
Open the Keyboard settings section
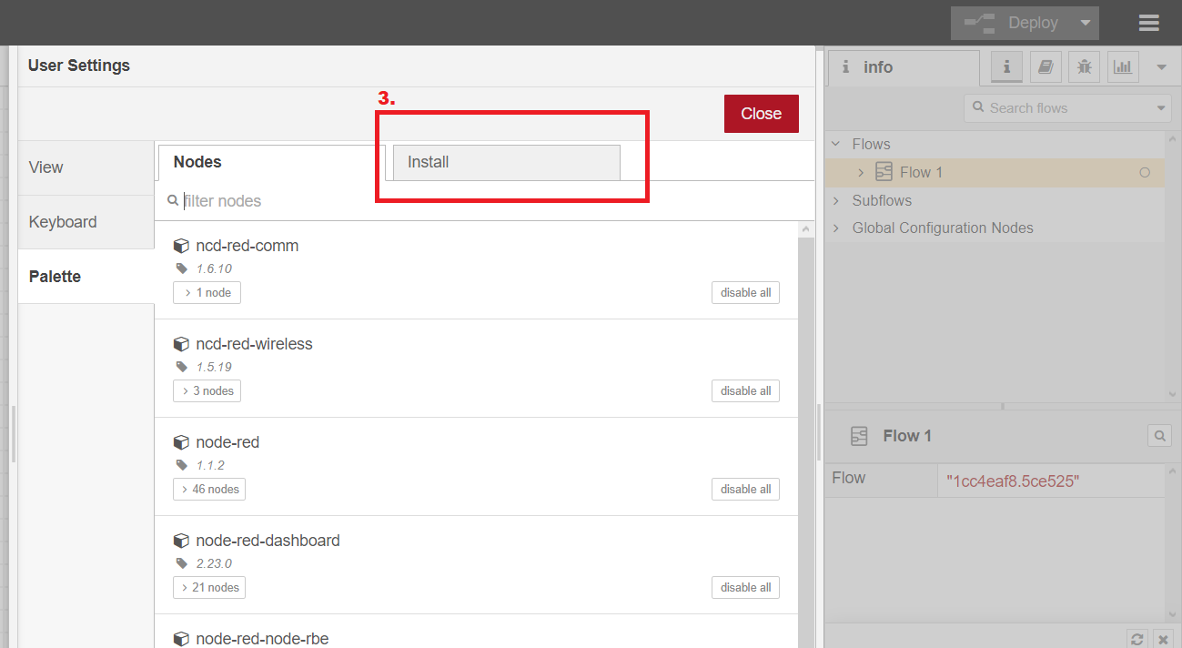point(86,222)
